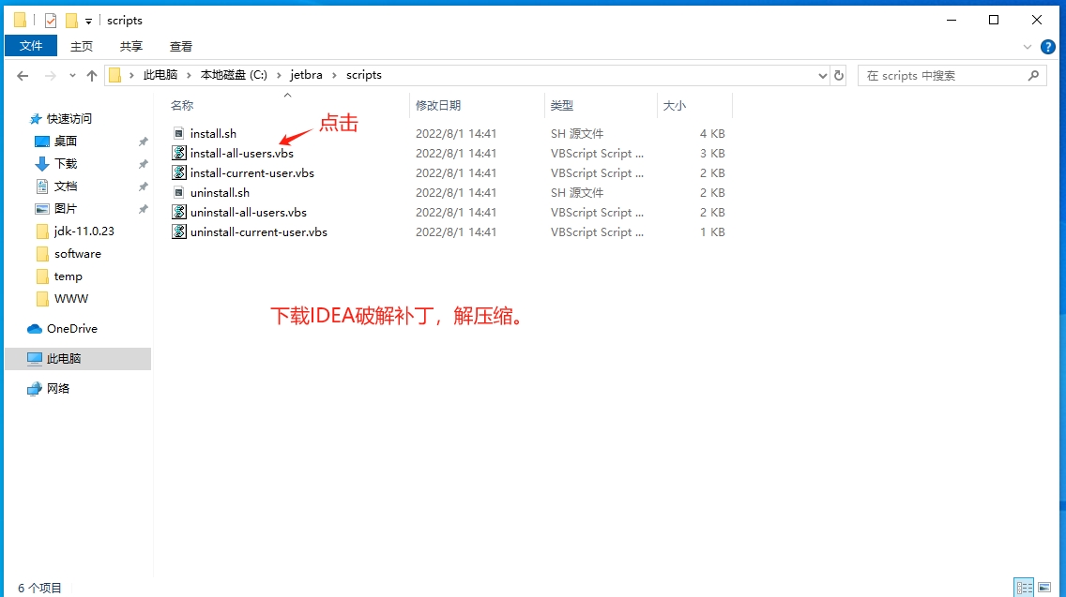Select uninstall-all-users.vbs file
The image size is (1066, 597).
coord(249,213)
